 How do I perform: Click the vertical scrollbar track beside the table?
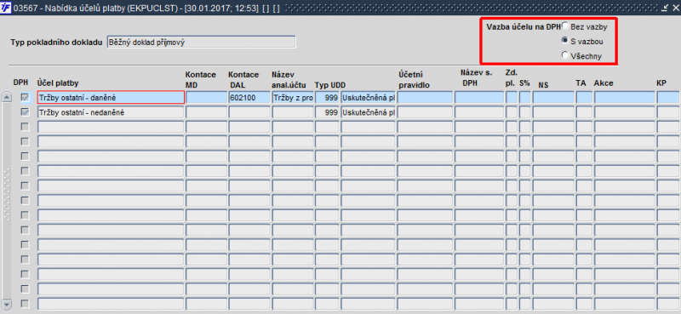click(7, 200)
